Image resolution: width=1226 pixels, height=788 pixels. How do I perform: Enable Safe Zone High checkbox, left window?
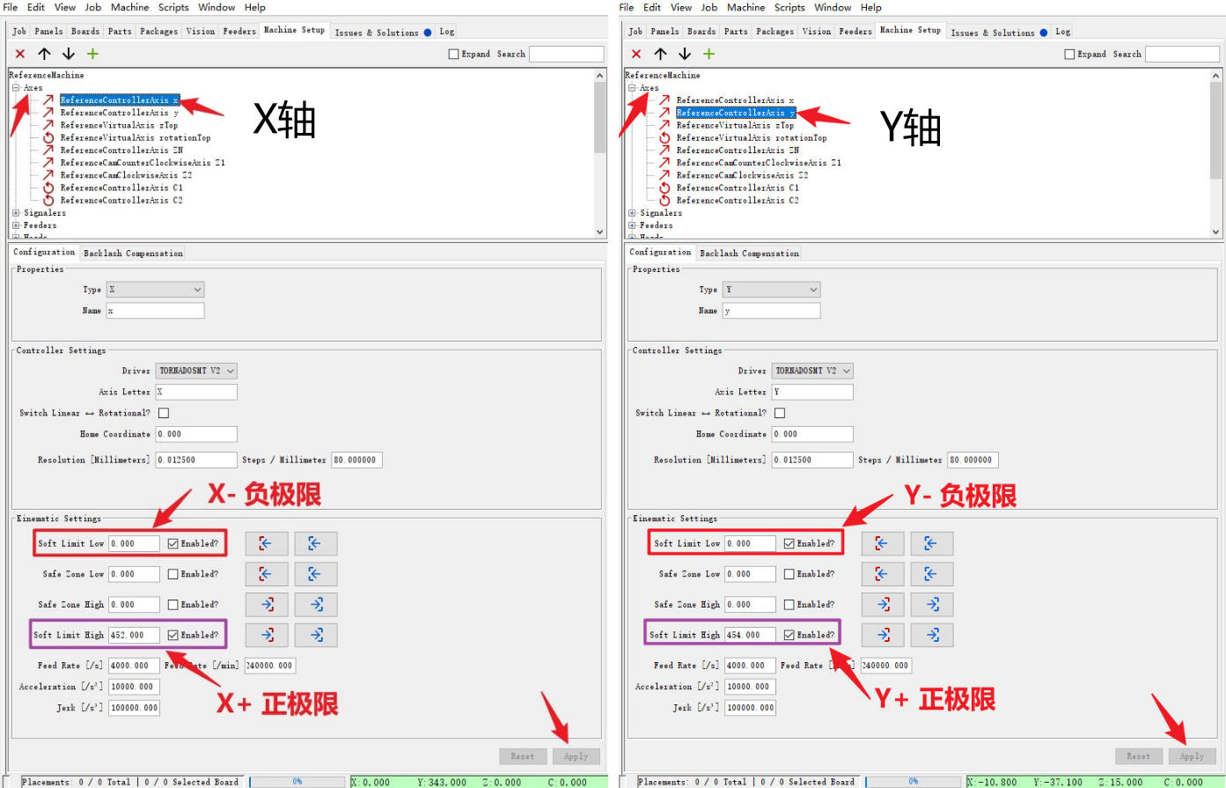pyautogui.click(x=173, y=605)
